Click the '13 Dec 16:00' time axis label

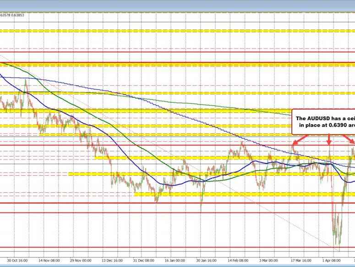112,261
